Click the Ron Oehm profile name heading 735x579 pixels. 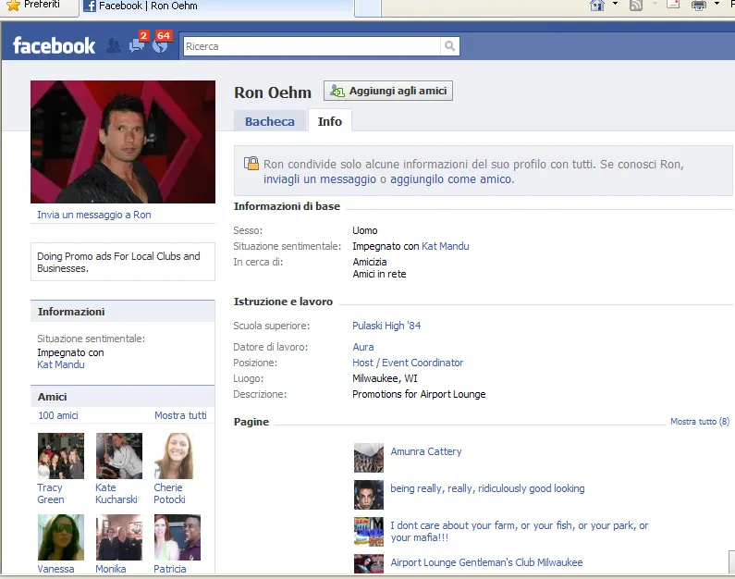(x=273, y=92)
